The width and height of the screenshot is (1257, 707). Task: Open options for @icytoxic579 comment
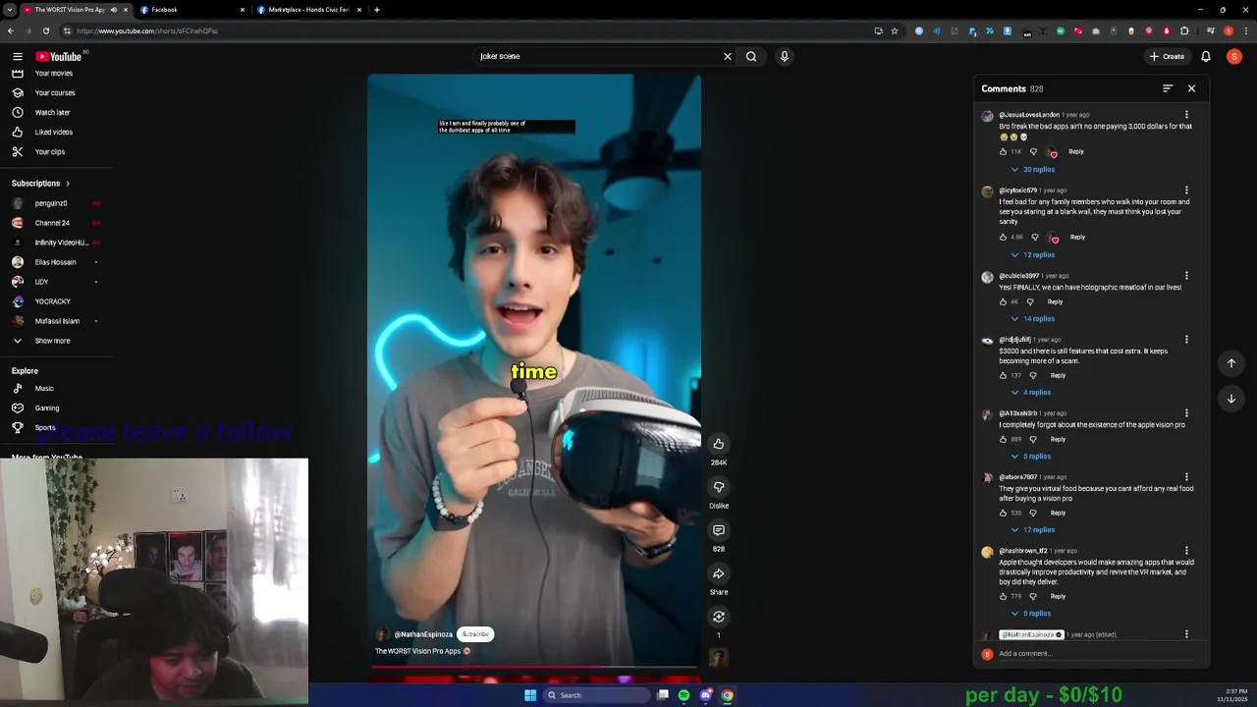tap(1186, 190)
